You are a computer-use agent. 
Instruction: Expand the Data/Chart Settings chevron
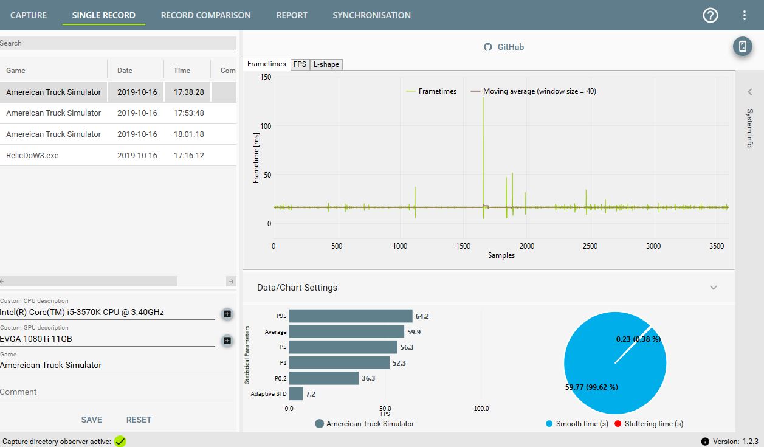click(x=714, y=288)
